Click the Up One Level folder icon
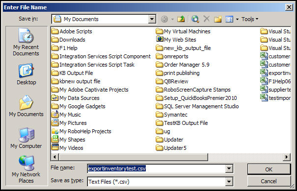297x191 pixels. 181,19
